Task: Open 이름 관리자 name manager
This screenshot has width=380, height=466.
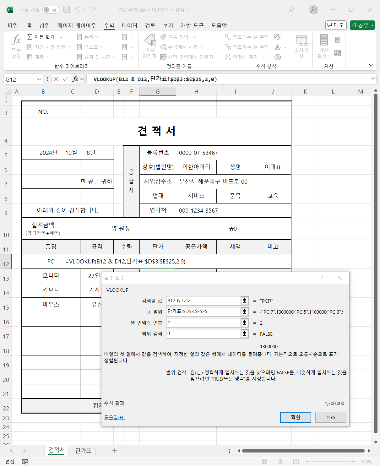Action: [150, 46]
